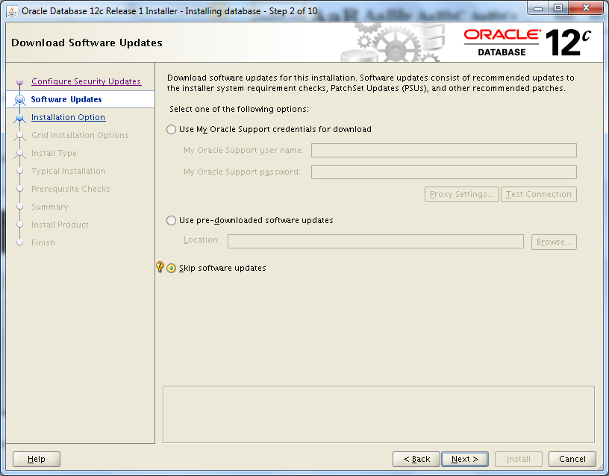Select Use pre-downloaded software updates radio

coord(172,221)
